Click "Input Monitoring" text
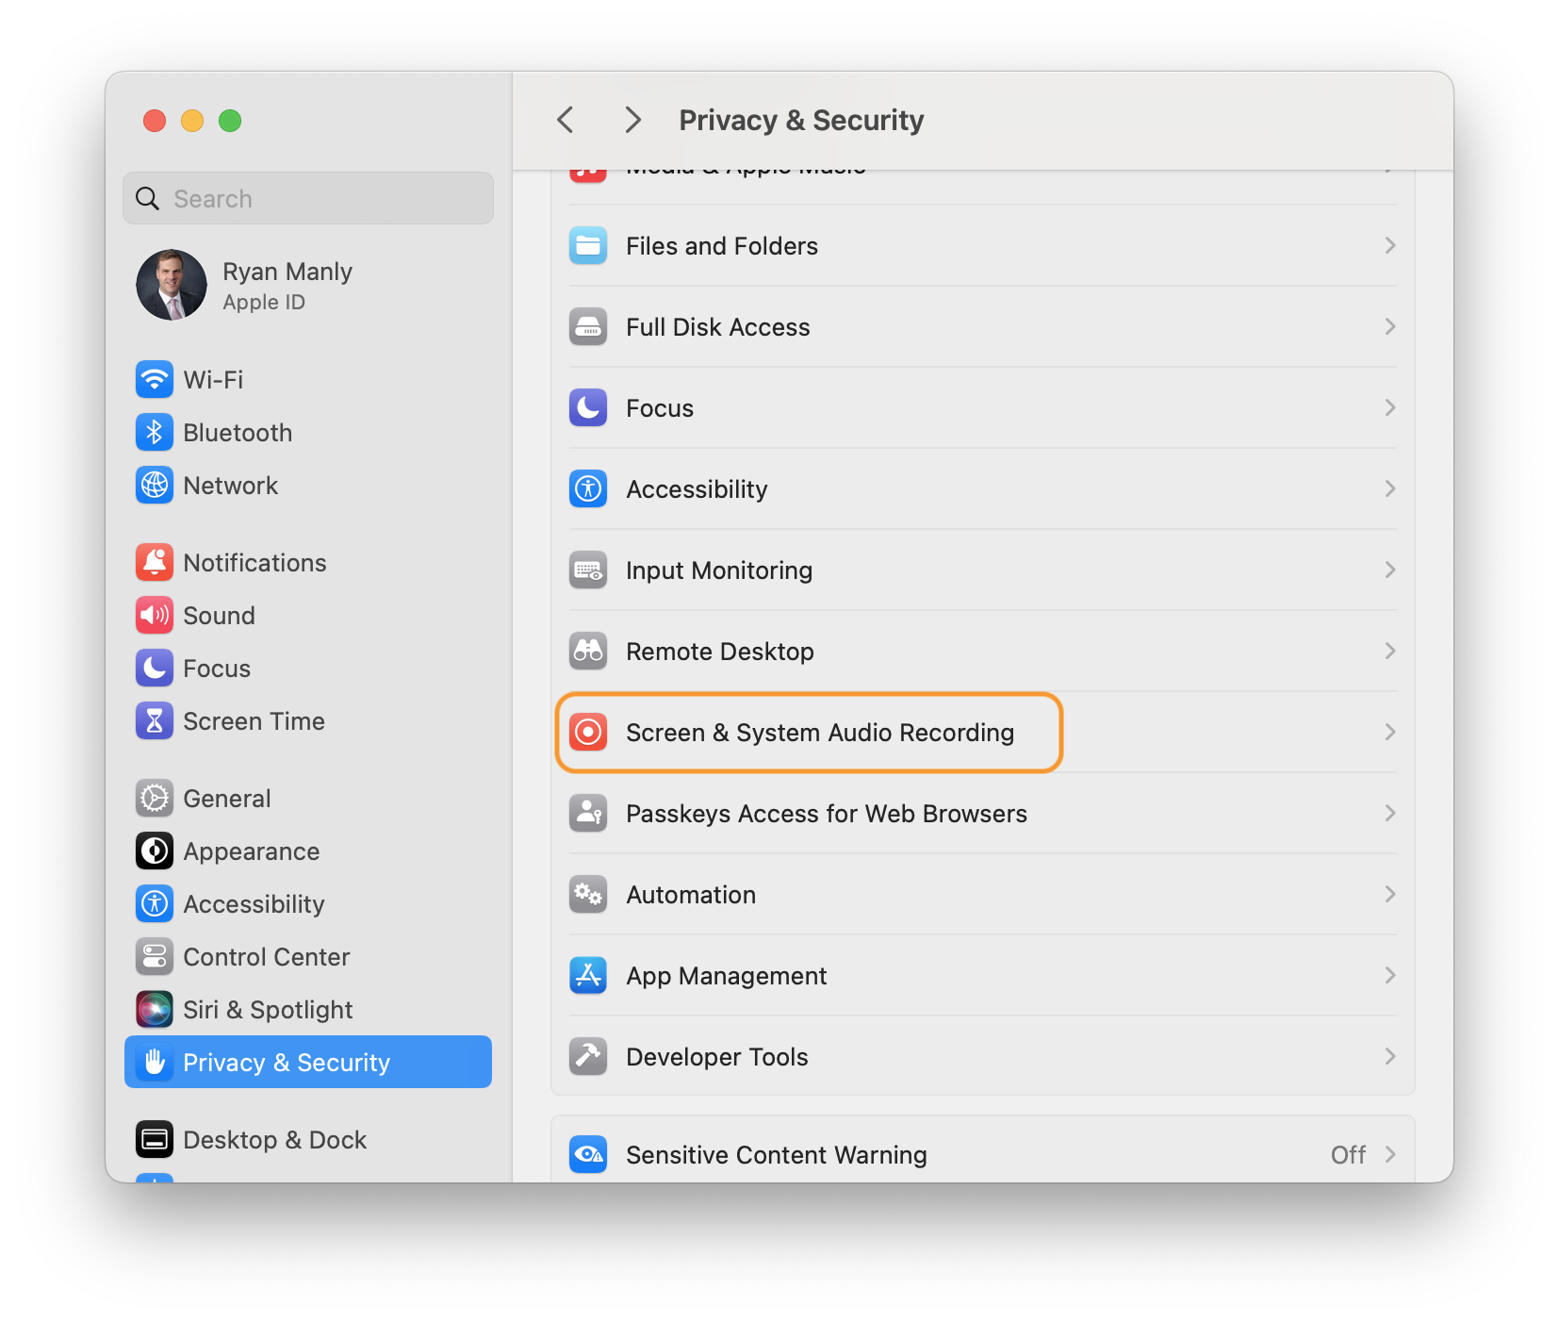The height and width of the screenshot is (1322, 1559). pos(719,570)
